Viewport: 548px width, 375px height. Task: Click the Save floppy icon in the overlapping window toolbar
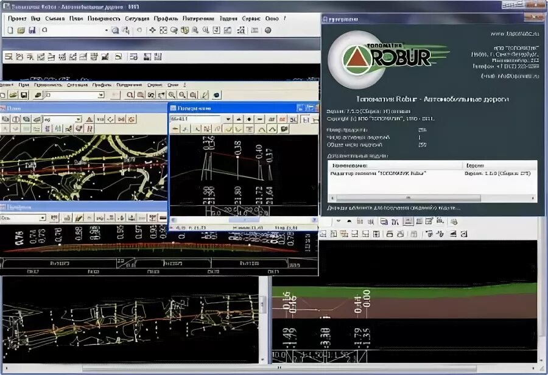click(x=24, y=95)
